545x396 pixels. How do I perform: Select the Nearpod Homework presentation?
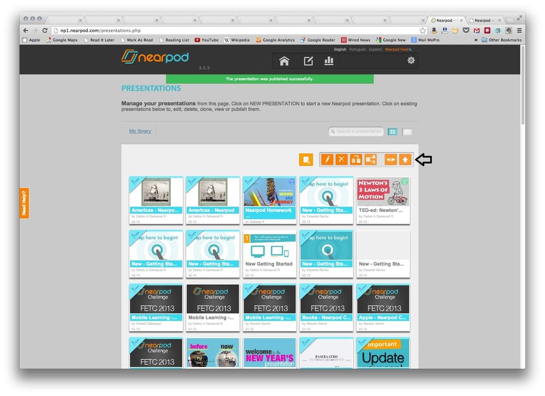coord(269,200)
